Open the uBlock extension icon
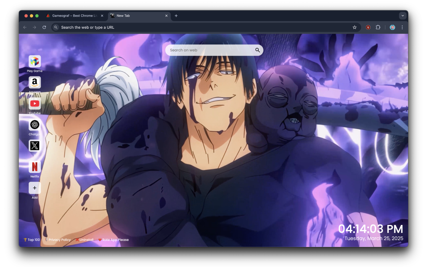The height and width of the screenshot is (267, 427). (368, 27)
